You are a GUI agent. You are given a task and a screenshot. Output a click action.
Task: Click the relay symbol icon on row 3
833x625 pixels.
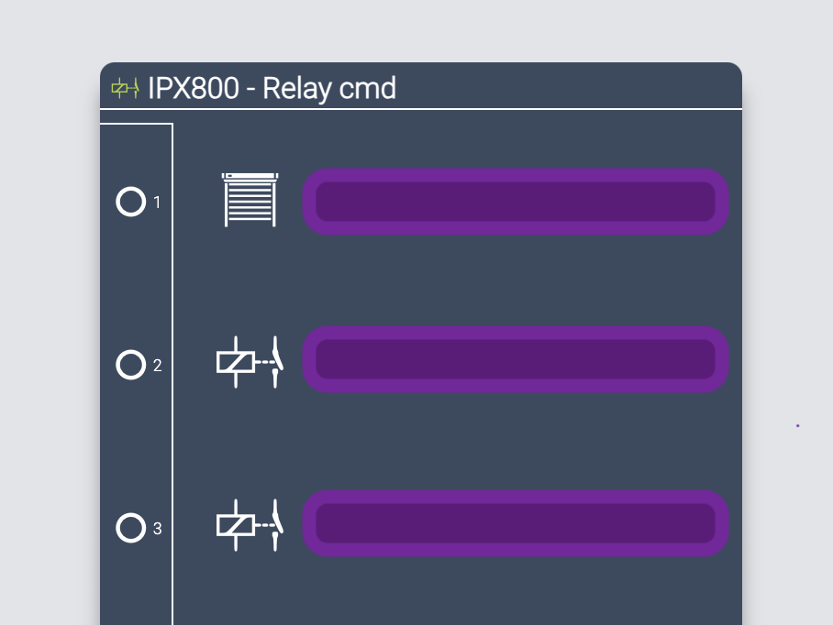[x=250, y=525]
